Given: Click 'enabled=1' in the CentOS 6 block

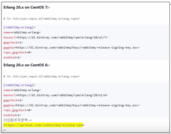Looking at the screenshot, I should click(11, 115).
